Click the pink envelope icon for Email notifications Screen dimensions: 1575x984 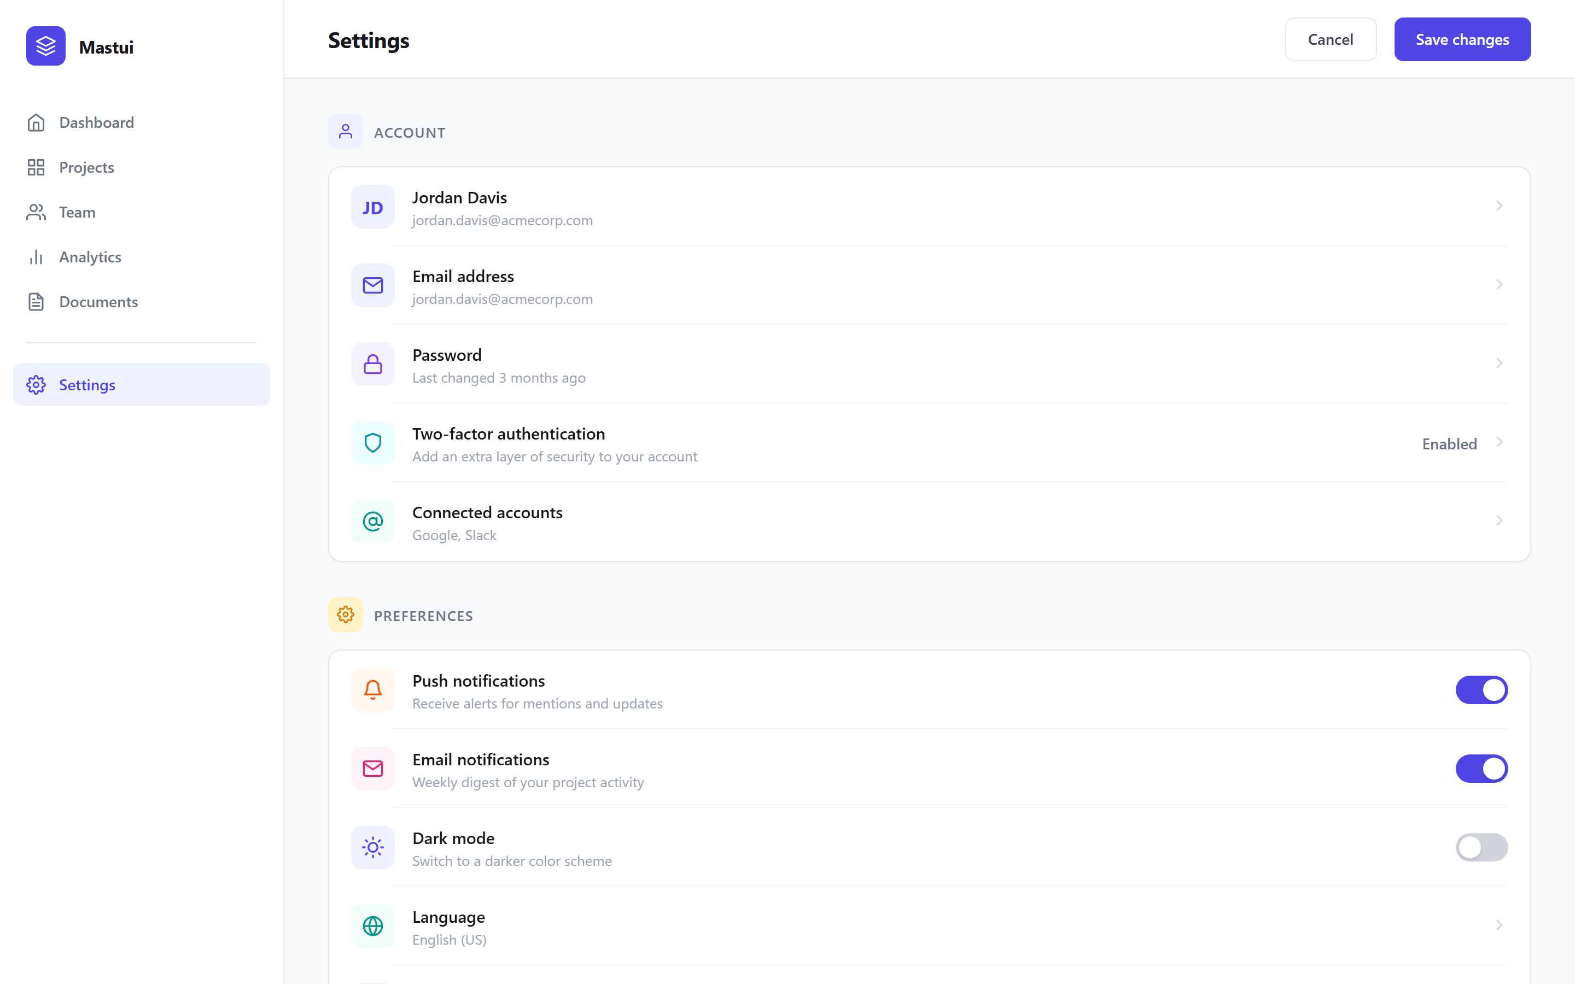point(373,769)
